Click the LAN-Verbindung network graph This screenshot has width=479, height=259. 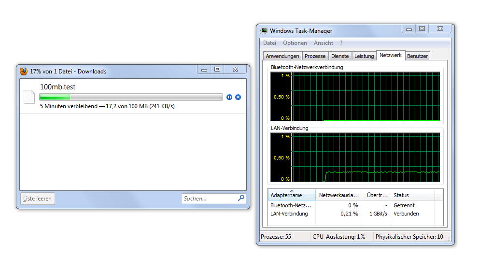pyautogui.click(x=355, y=158)
